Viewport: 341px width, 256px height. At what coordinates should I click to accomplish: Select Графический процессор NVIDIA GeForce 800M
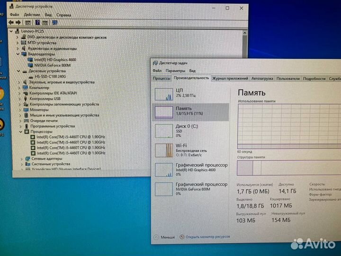(190, 189)
